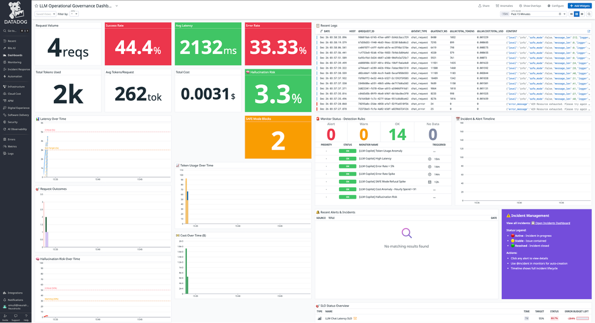Open the Saved Views dropdown
The height and width of the screenshot is (323, 595).
45,14
